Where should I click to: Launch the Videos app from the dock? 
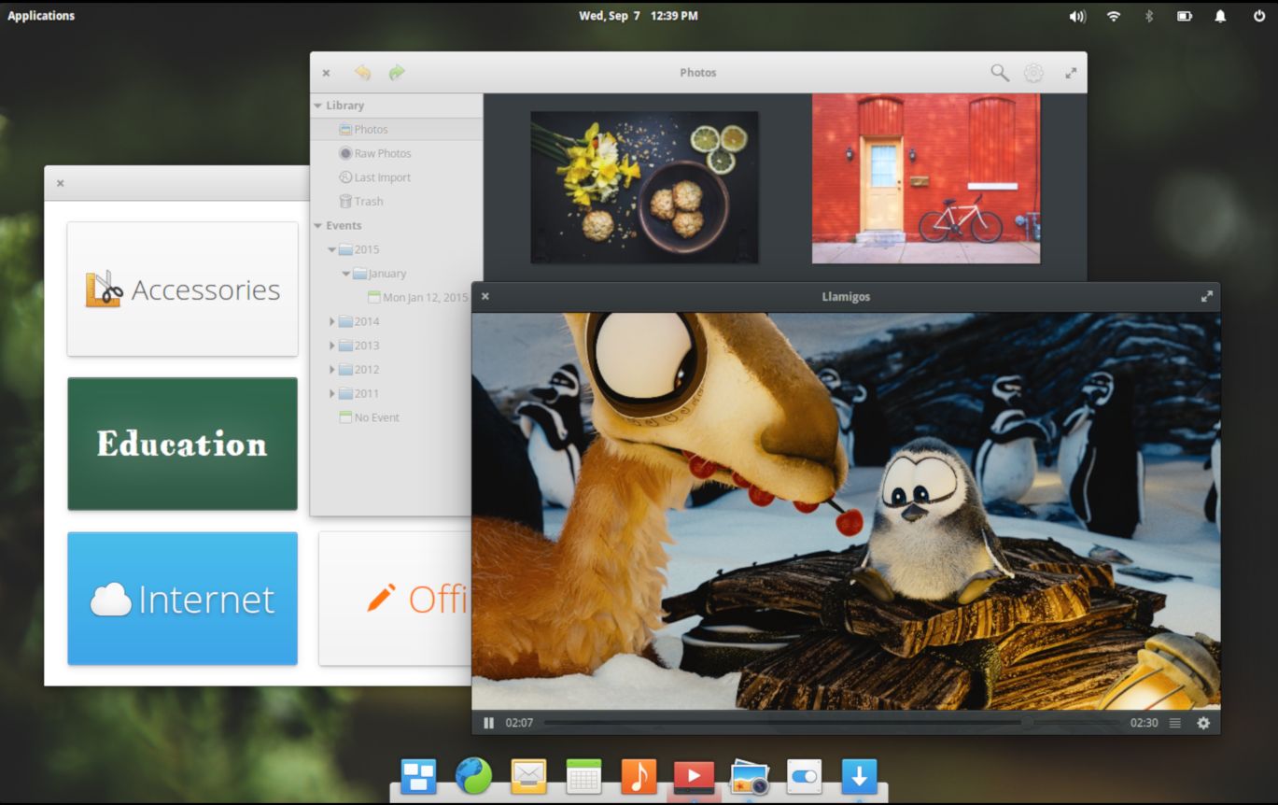tap(694, 775)
